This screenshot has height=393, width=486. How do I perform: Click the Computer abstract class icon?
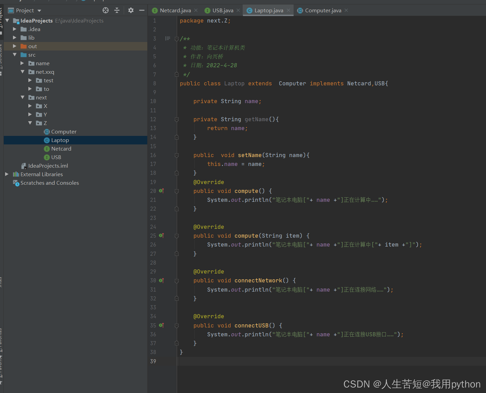pyautogui.click(x=47, y=132)
